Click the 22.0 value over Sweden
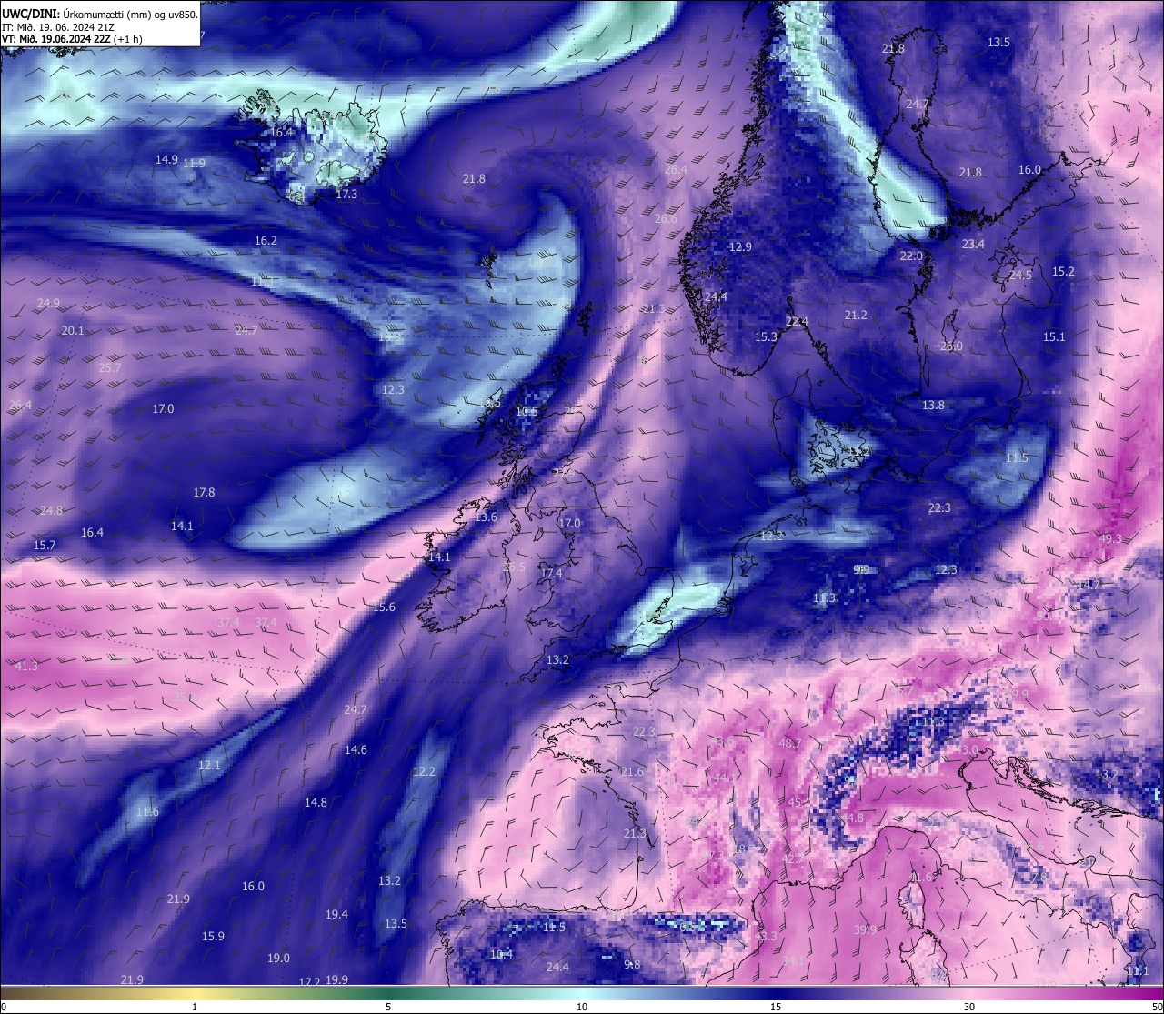Screen dimensions: 1164x1014 coord(911,256)
